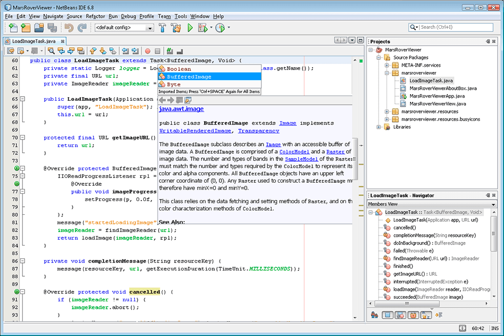
Task: Toggle Show Non-Public Members in Navigator
Action: 413,315
